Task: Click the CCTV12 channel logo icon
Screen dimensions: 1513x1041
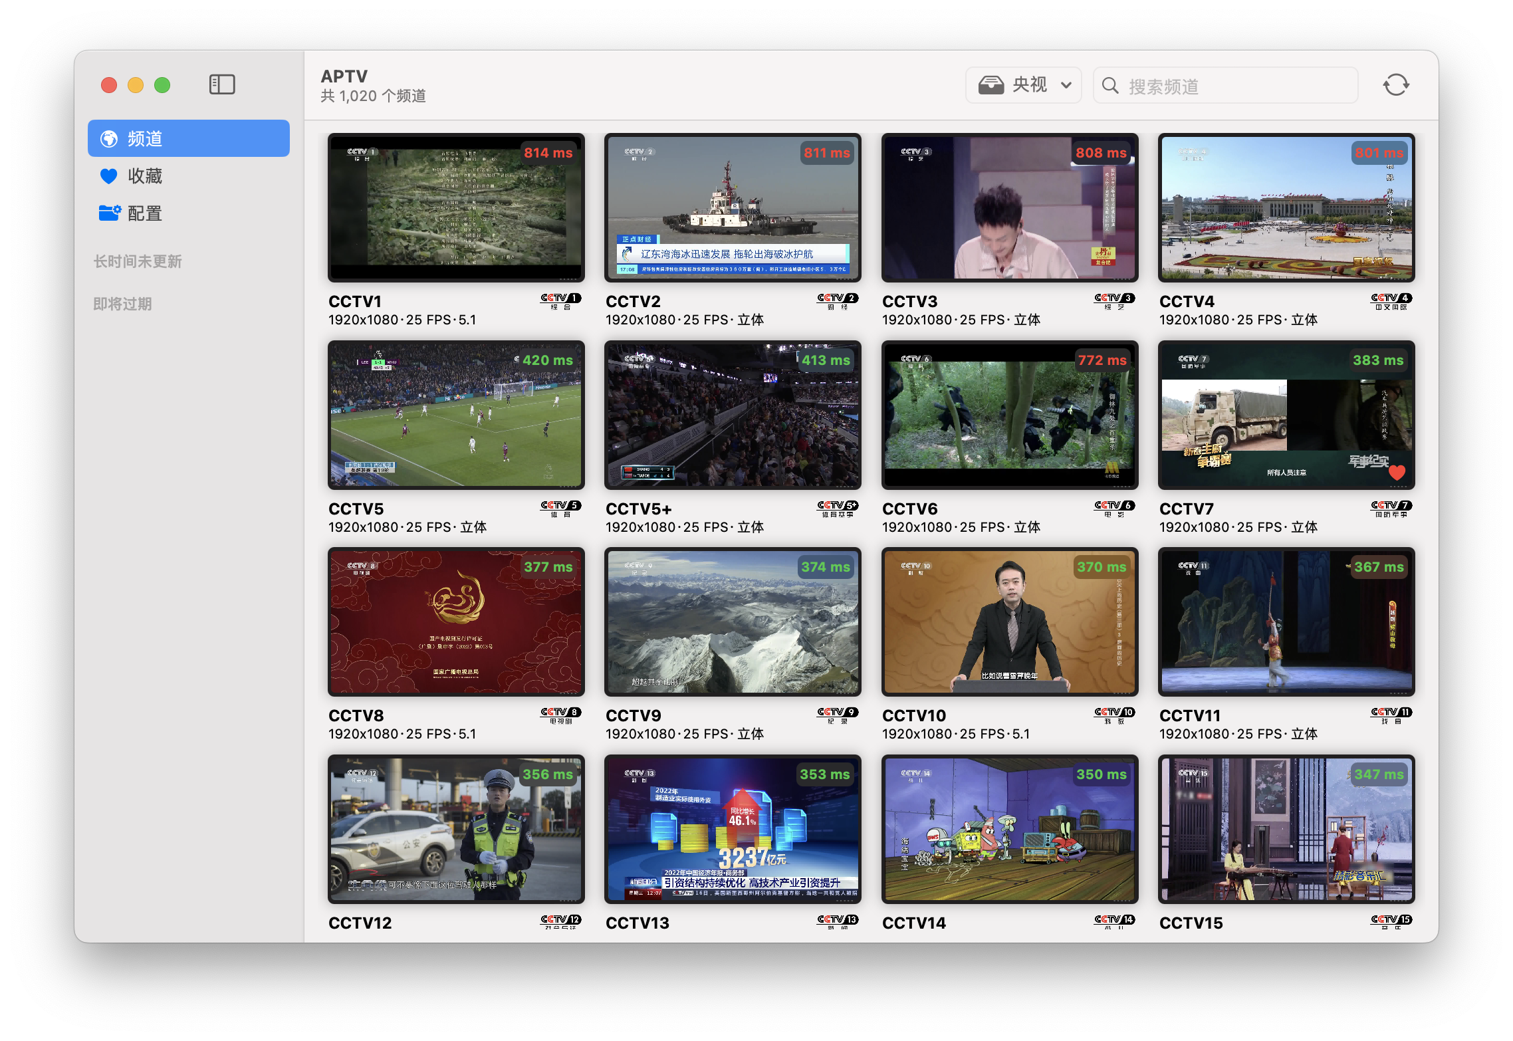Action: (x=560, y=922)
